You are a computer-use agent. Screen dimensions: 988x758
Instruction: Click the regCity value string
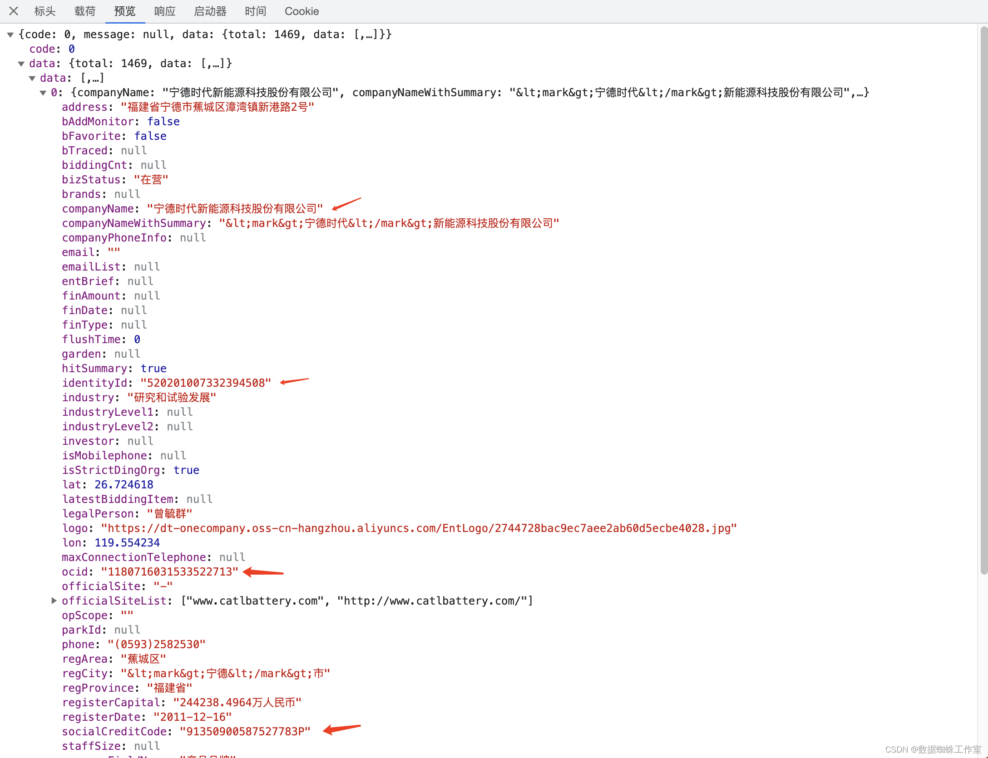tap(225, 674)
